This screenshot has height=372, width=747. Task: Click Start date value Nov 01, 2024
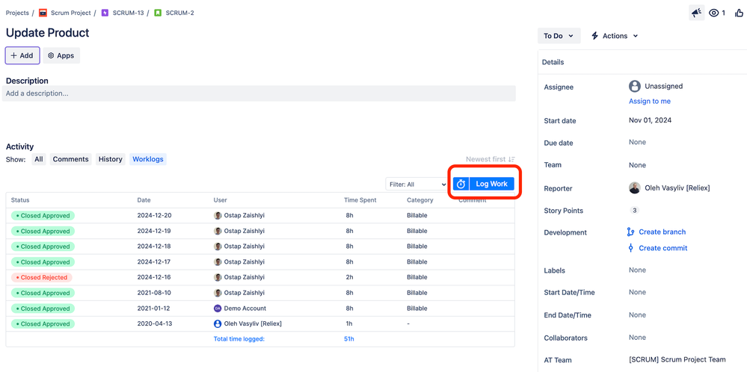coord(650,120)
